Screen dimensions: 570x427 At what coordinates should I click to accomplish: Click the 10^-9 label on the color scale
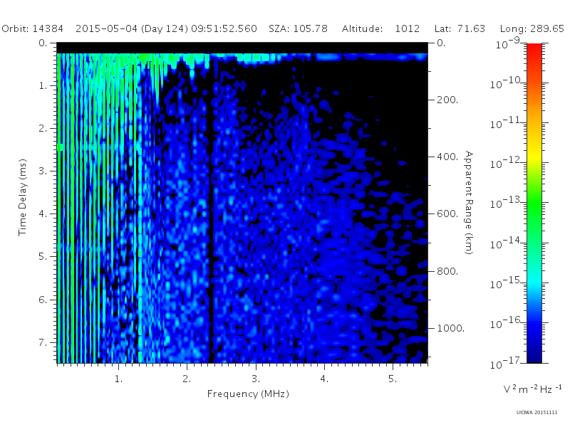508,43
